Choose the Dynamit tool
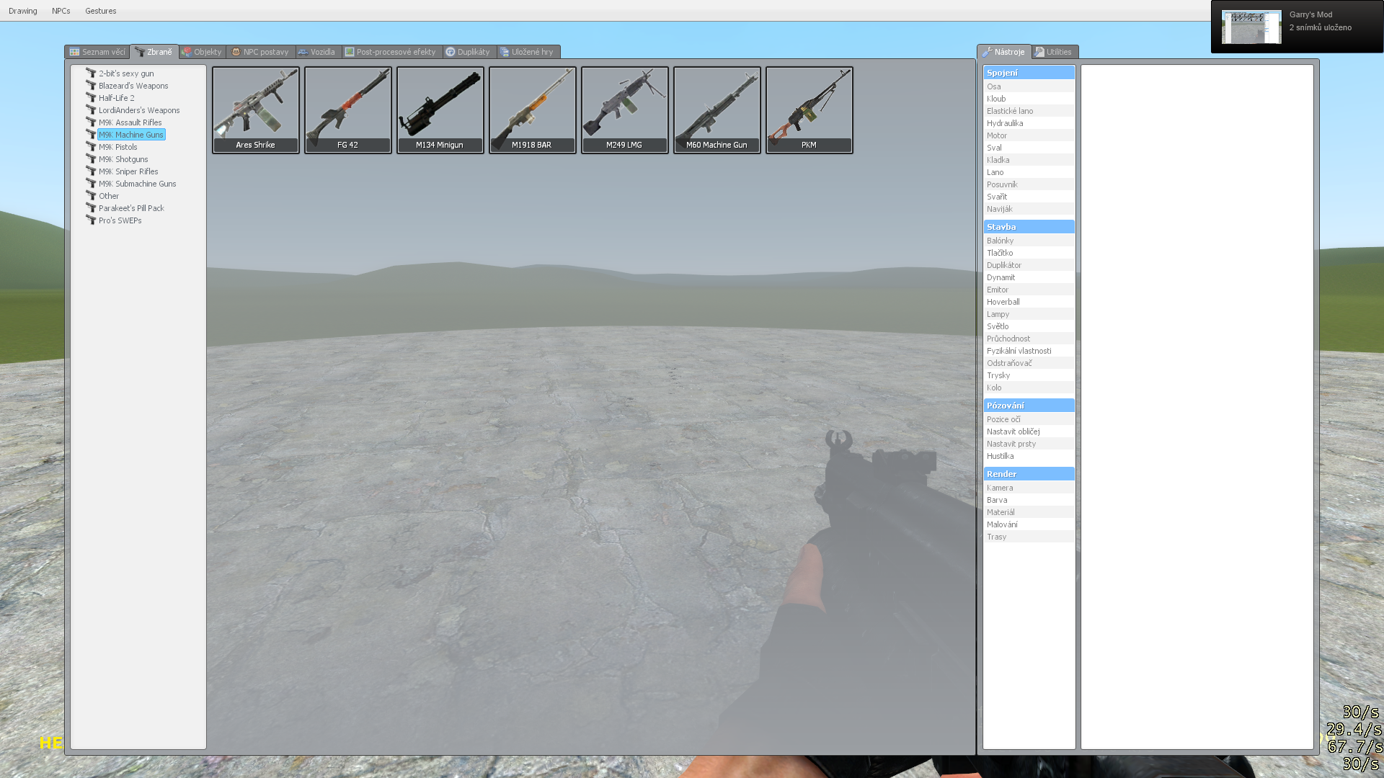The height and width of the screenshot is (778, 1384). (x=1029, y=277)
